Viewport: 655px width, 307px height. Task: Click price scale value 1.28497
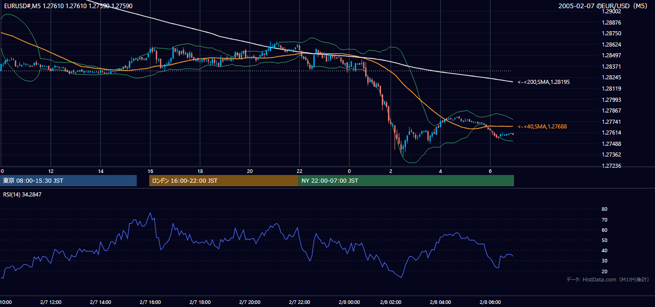point(611,55)
